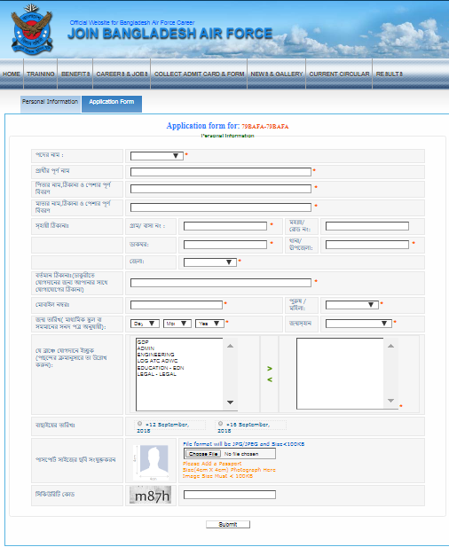Open the birth Month dropdown
Image resolution: width=449 pixels, height=547 pixels.
click(x=177, y=324)
